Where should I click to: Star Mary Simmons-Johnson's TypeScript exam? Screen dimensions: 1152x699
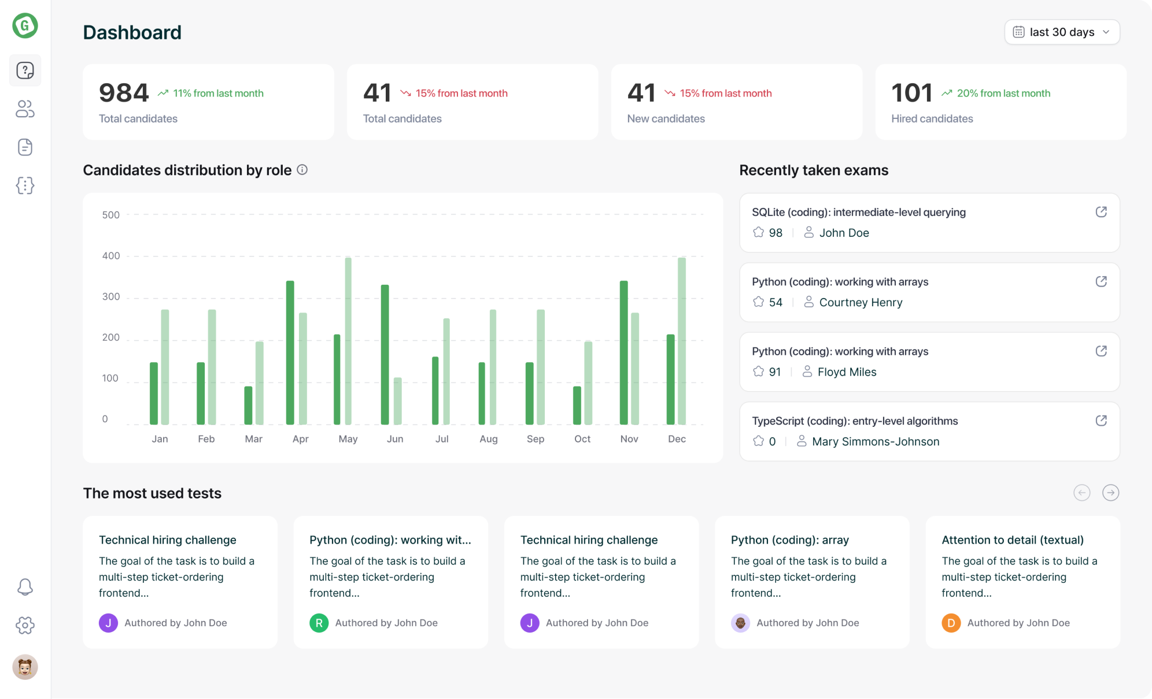(x=759, y=441)
